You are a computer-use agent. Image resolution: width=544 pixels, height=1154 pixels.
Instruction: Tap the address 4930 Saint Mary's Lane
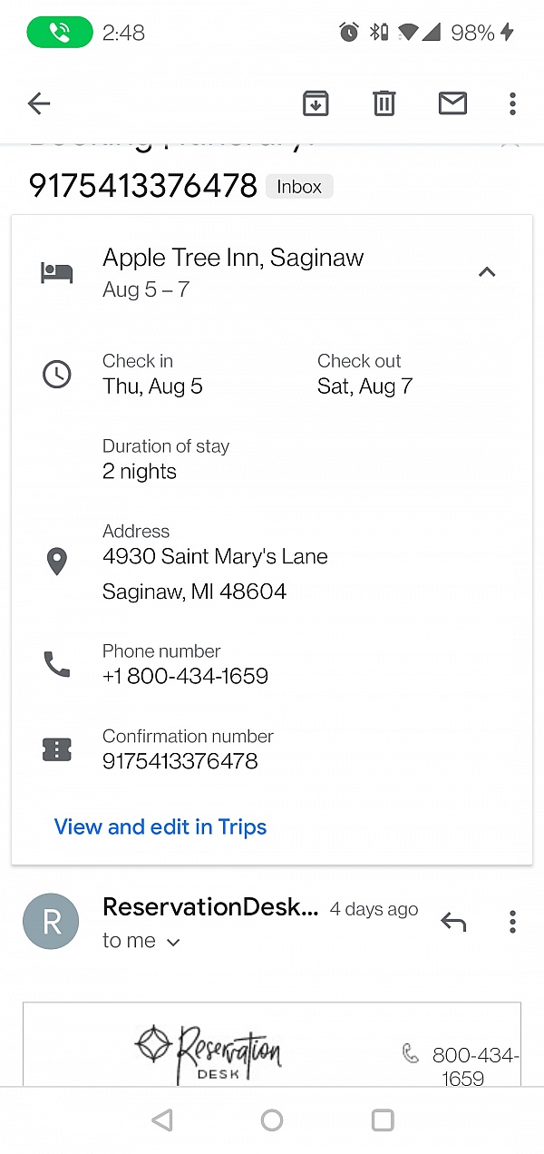[215, 557]
